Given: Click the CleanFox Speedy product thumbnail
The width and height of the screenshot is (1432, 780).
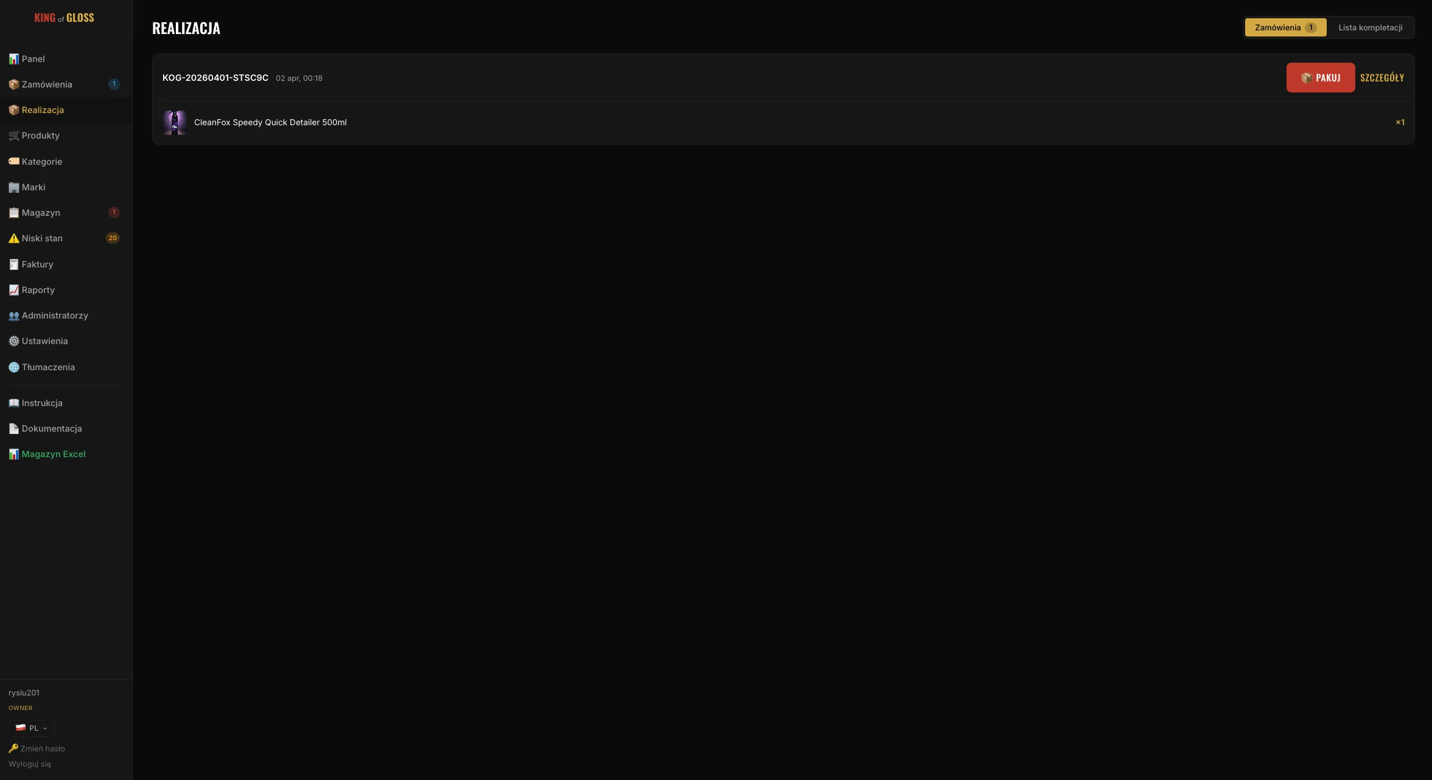Looking at the screenshot, I should (x=175, y=123).
